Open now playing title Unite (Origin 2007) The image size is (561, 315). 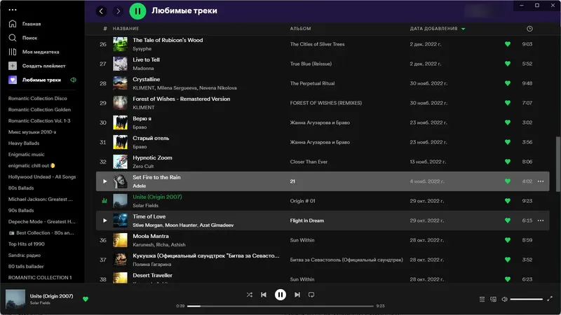[51, 296]
